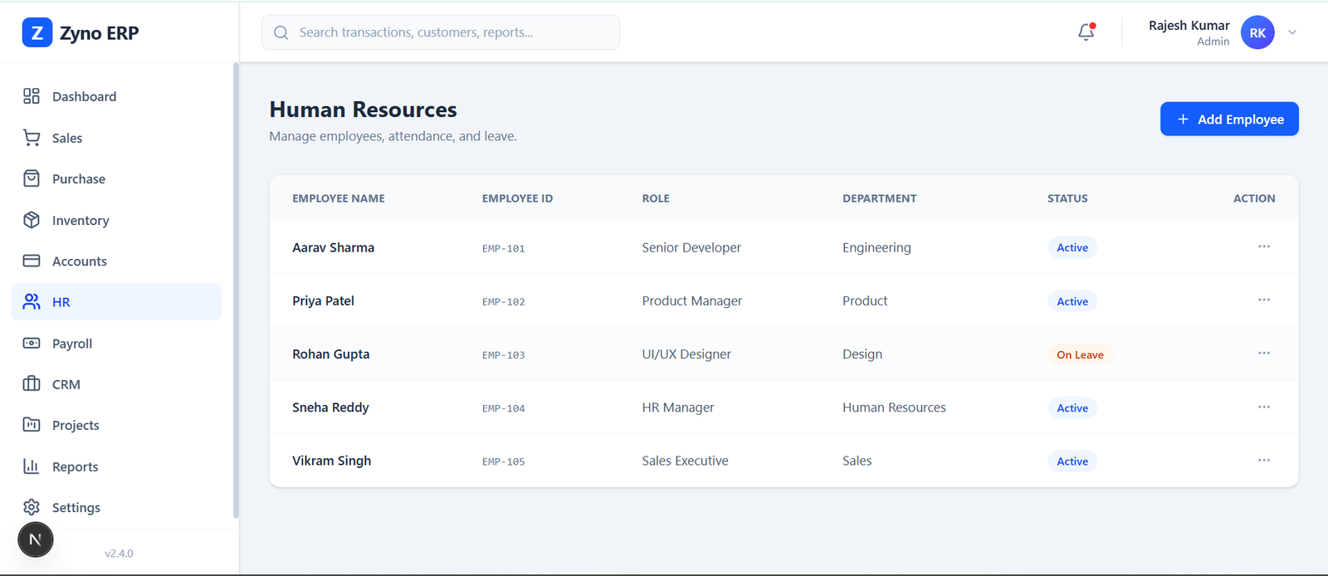1328x576 pixels.
Task: Switch to the Projects module
Action: pos(76,425)
